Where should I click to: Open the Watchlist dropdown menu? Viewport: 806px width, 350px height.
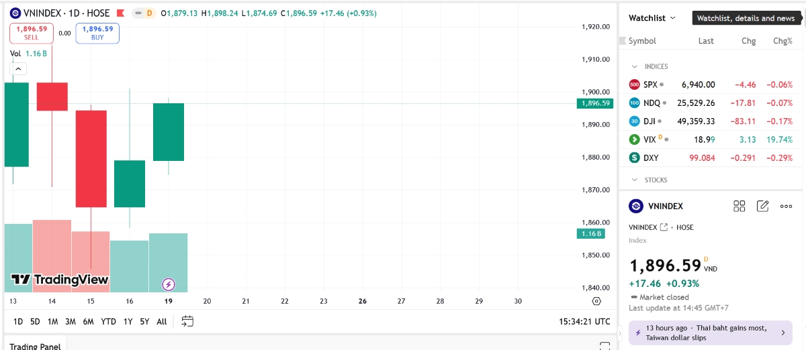[652, 18]
